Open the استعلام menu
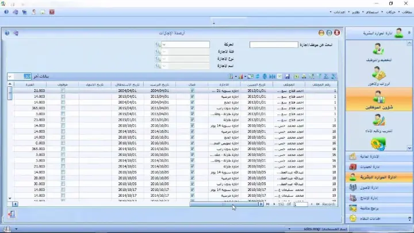 click(372, 12)
